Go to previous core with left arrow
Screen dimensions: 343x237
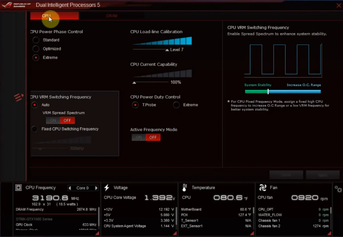point(70,188)
